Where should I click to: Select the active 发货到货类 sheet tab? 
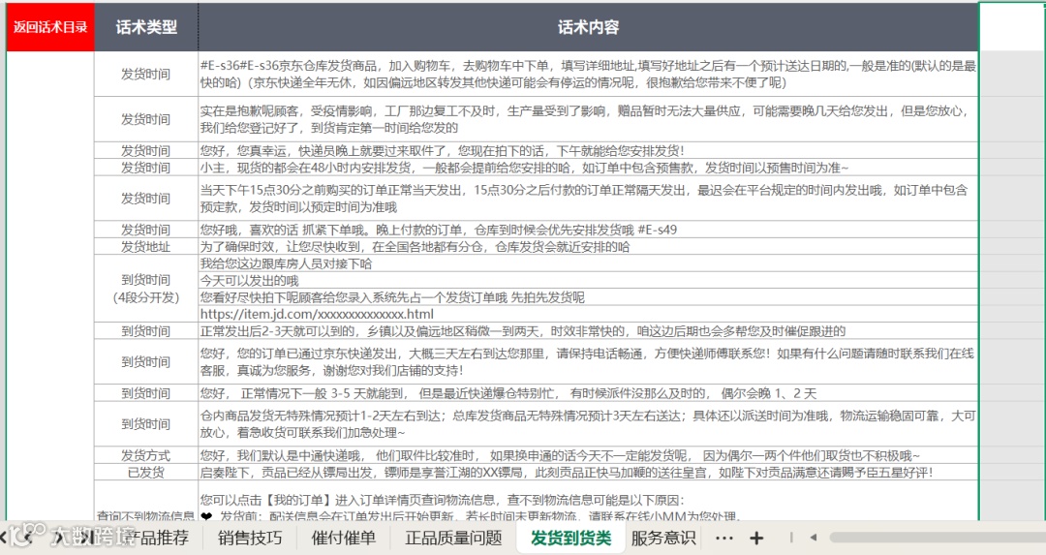click(x=571, y=538)
